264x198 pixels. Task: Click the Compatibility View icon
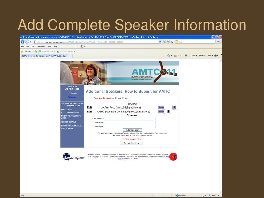[x=164, y=42]
